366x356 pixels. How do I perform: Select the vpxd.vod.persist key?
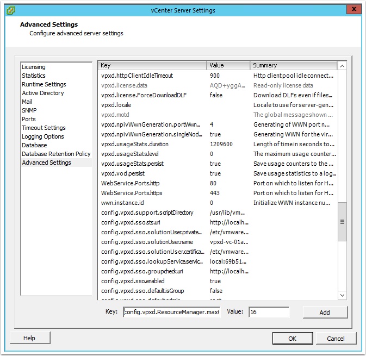tap(123, 173)
